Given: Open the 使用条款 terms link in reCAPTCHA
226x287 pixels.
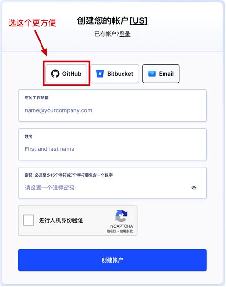Looking at the screenshot, I should (x=126, y=231).
